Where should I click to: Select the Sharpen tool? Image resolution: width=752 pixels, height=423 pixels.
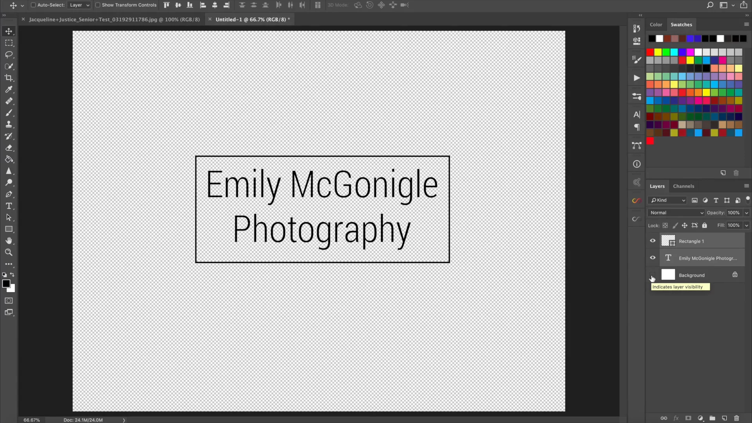pyautogui.click(x=9, y=171)
